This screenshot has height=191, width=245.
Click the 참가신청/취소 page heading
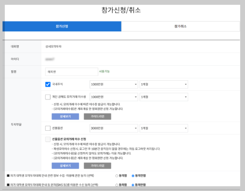point(121,10)
